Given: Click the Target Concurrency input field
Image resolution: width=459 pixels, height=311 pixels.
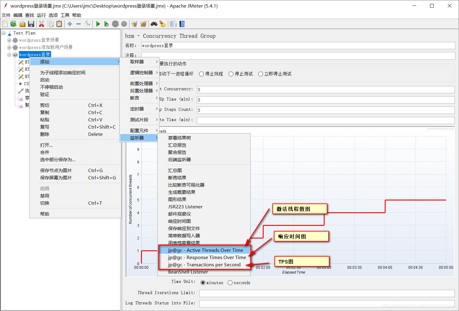Looking at the screenshot, I should 326,90.
